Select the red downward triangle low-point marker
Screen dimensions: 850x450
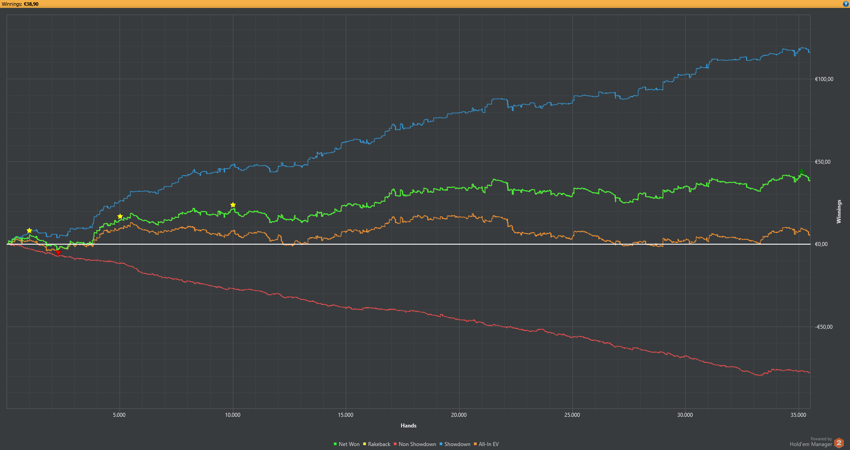point(58,253)
